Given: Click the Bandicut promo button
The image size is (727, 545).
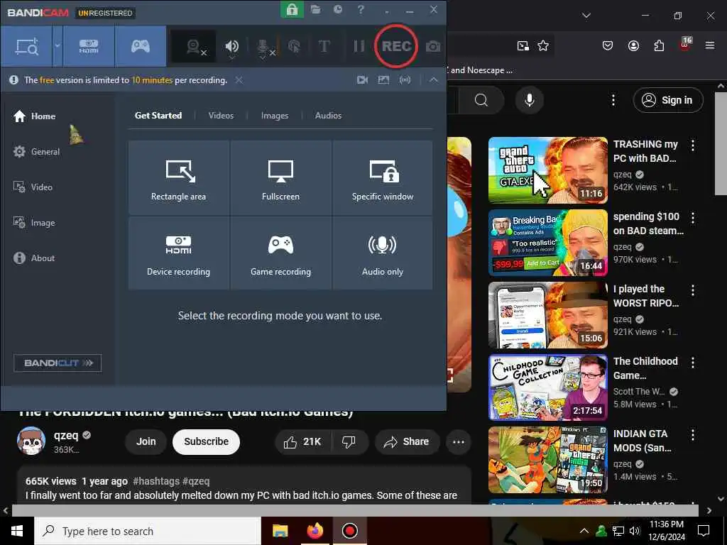Looking at the screenshot, I should (58, 363).
